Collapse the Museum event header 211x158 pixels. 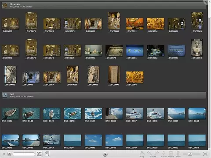click(104, 5)
